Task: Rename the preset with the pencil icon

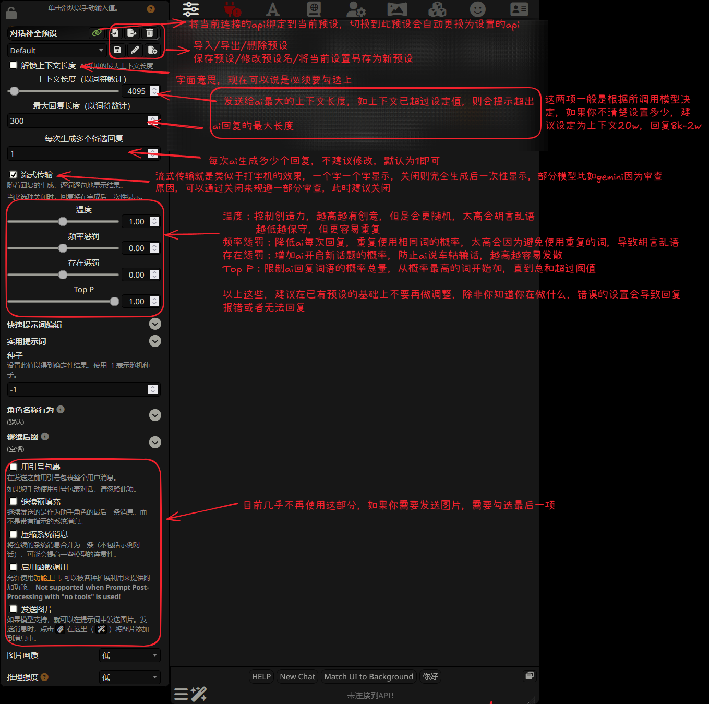Action: click(x=135, y=50)
